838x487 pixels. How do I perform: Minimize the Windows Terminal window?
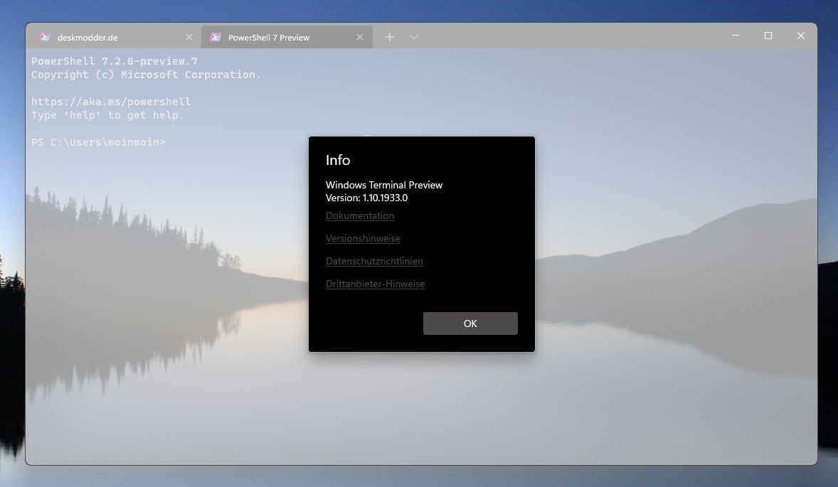[736, 36]
